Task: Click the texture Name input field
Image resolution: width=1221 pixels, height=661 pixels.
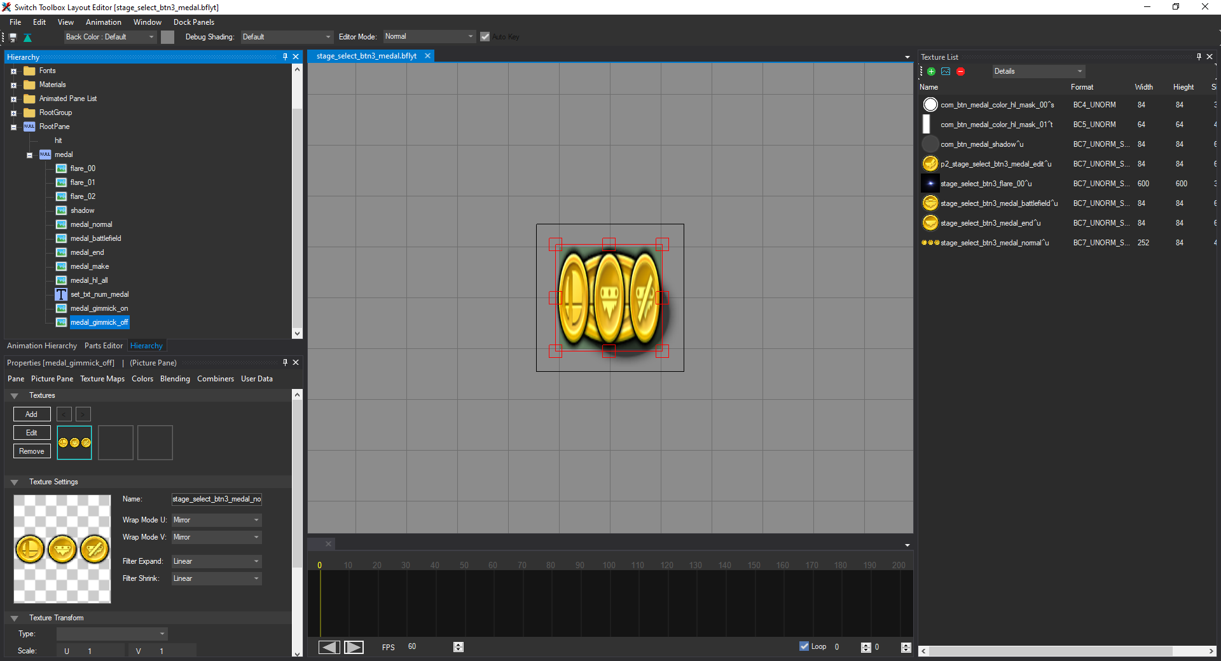Action: click(217, 499)
